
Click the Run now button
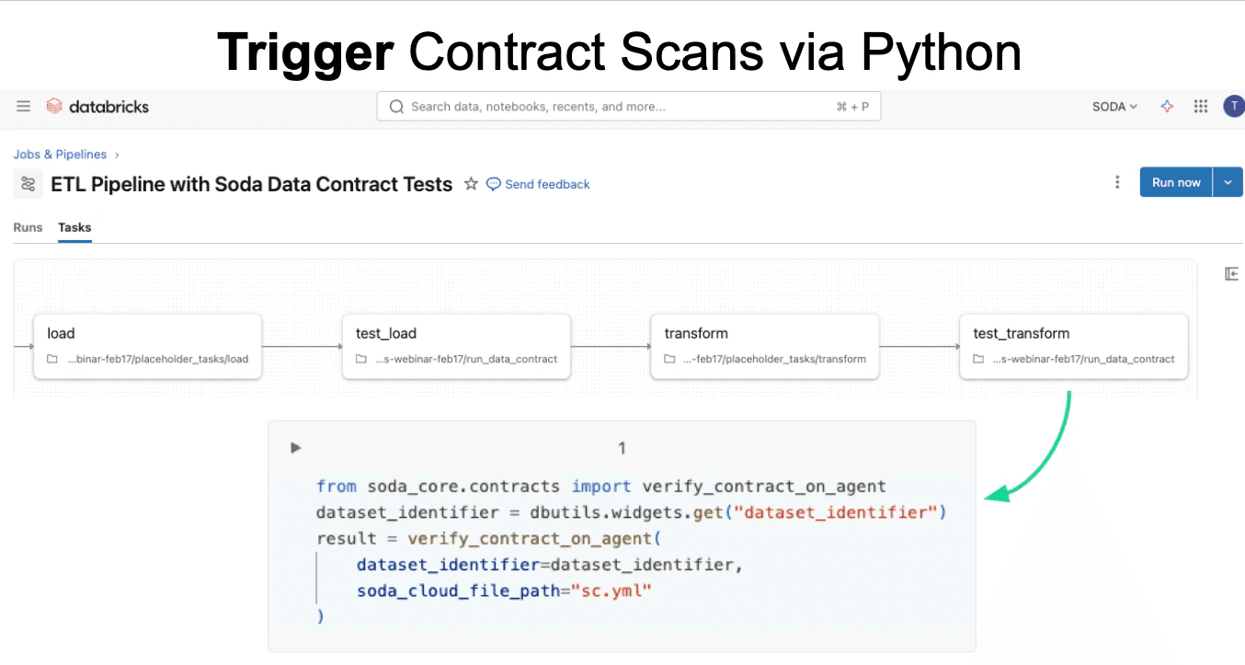pyautogui.click(x=1176, y=181)
